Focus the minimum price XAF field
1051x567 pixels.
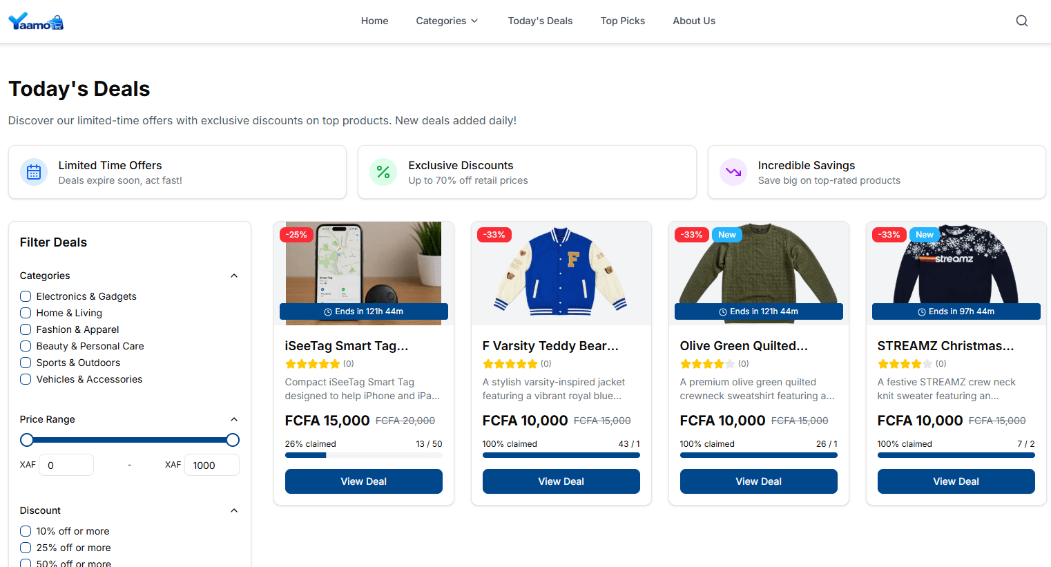pyautogui.click(x=66, y=465)
